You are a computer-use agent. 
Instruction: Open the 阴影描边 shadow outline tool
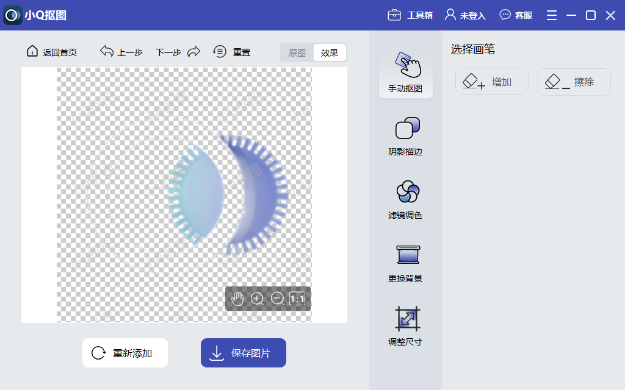point(406,135)
